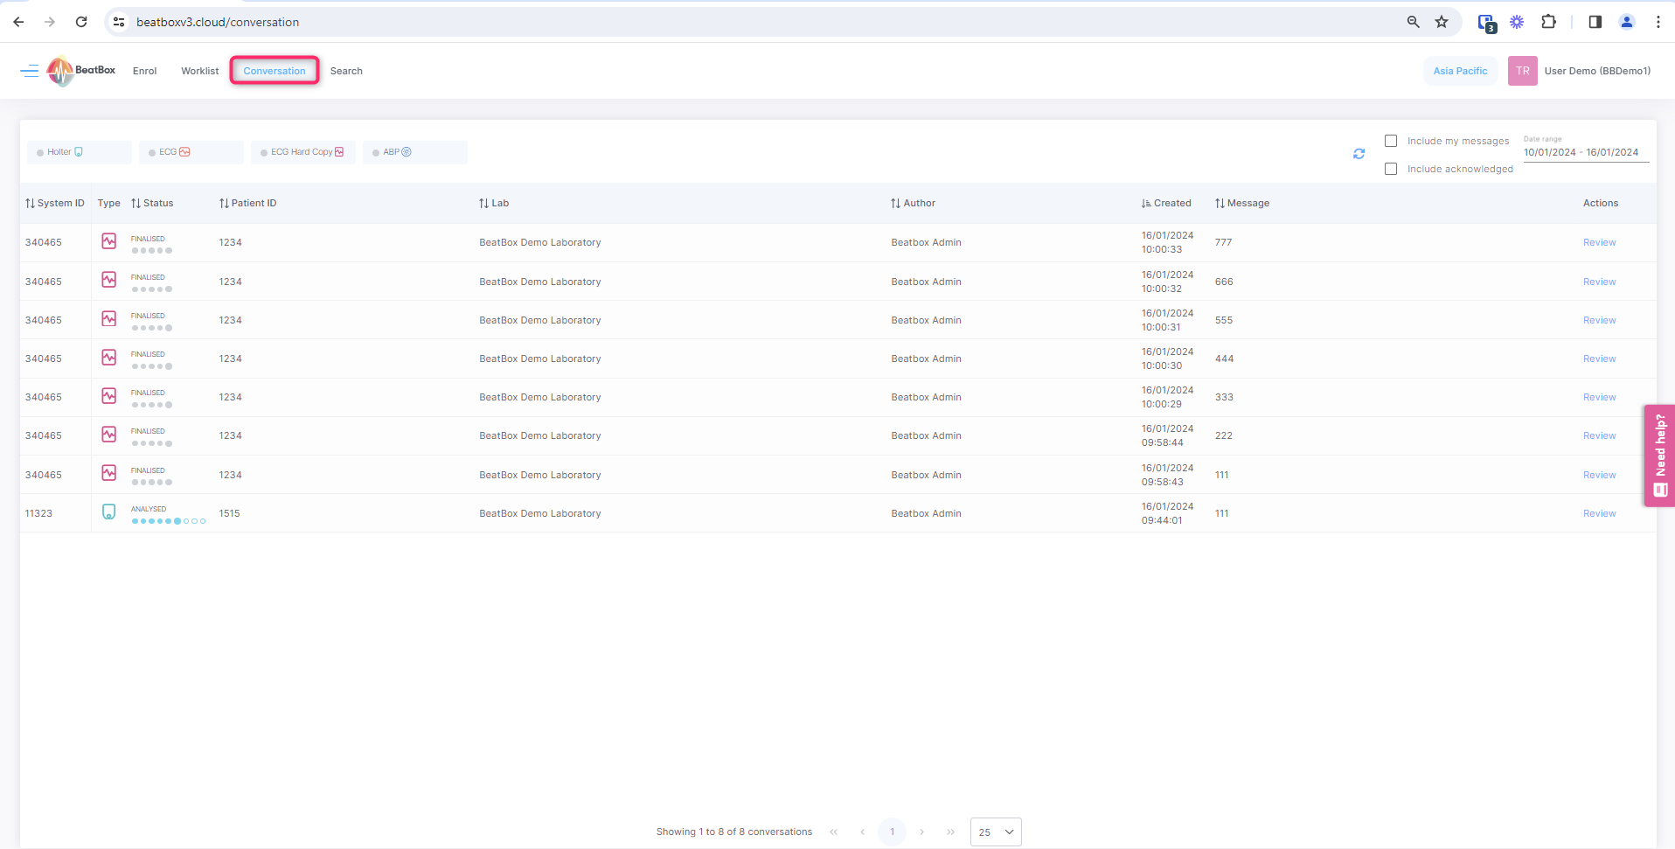
Task: Click the TR user avatar
Action: coord(1522,71)
